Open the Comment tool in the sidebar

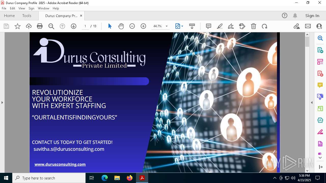tap(320, 85)
